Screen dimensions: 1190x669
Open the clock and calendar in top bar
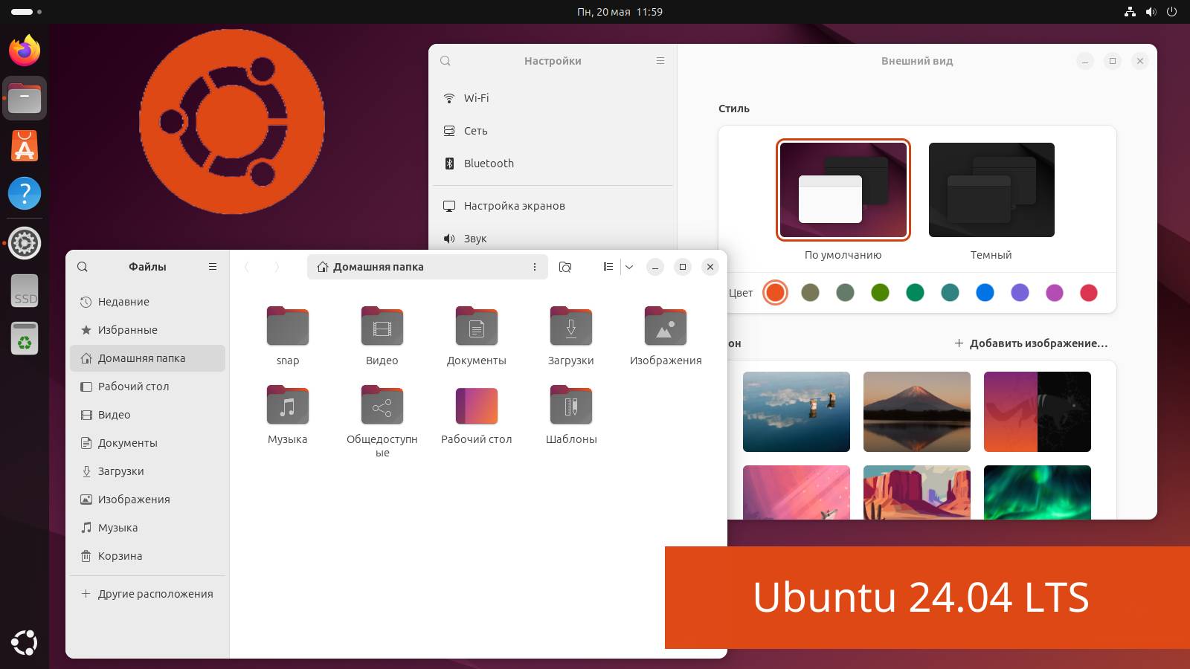620,12
